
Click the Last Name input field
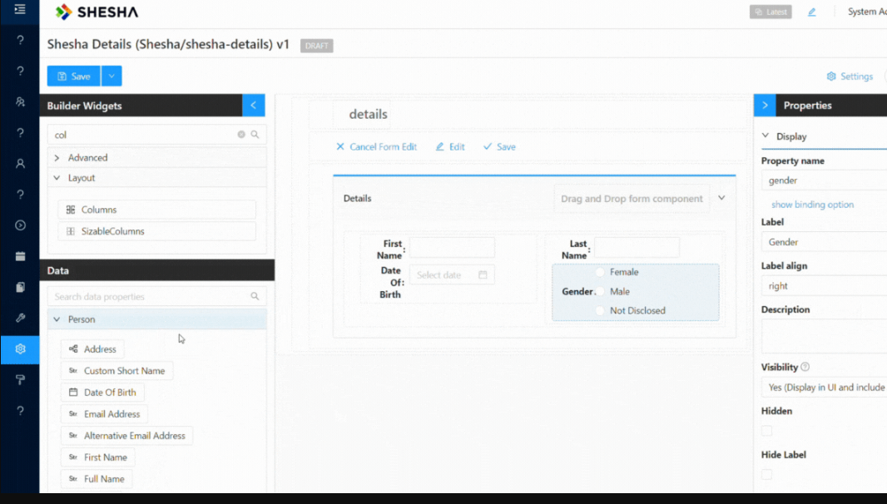[x=637, y=248]
